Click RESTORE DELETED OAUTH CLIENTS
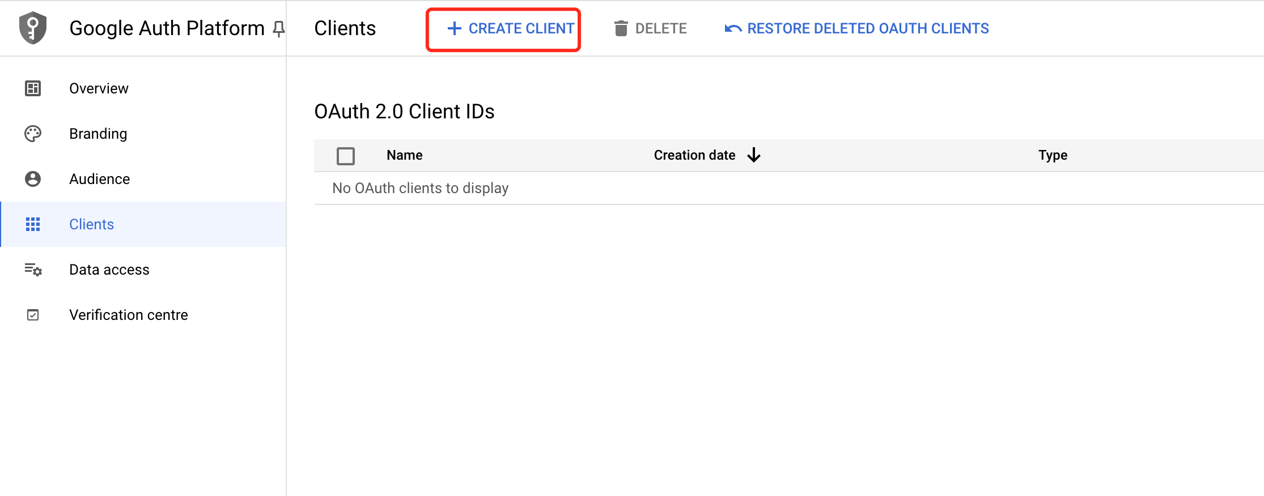 [856, 28]
